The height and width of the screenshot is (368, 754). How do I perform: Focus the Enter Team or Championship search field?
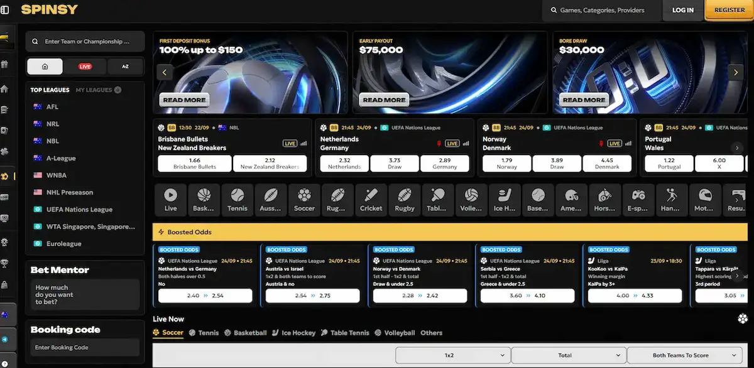(85, 41)
